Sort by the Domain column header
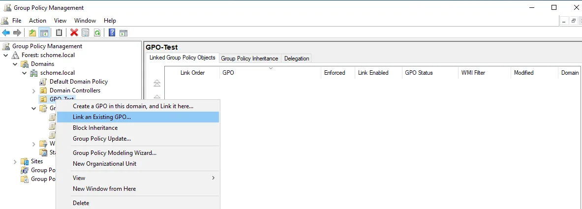This screenshot has width=582, height=209. [570, 73]
